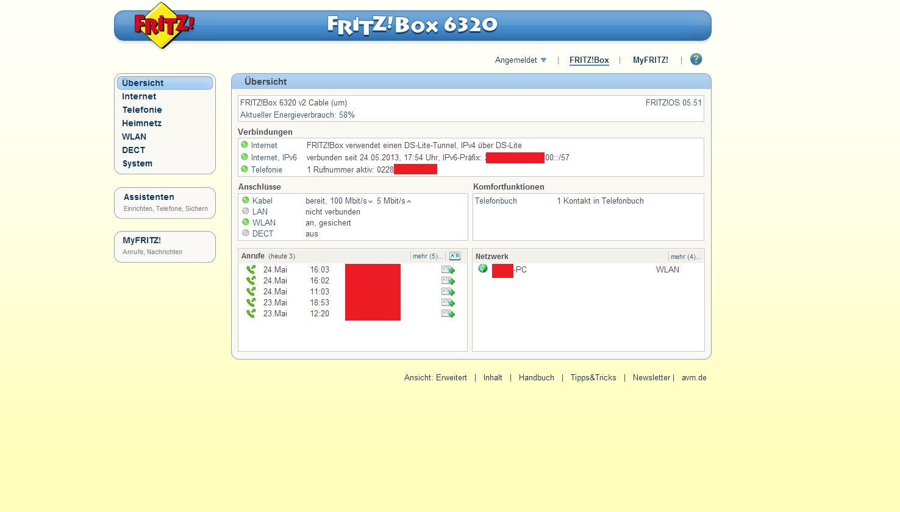Open Handbuch footer link

537,377
